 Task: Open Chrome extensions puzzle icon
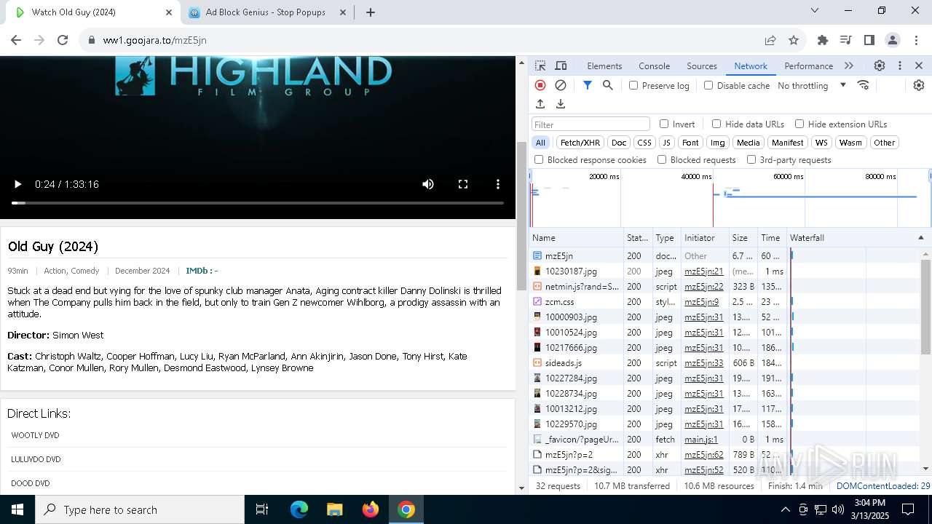coord(823,40)
